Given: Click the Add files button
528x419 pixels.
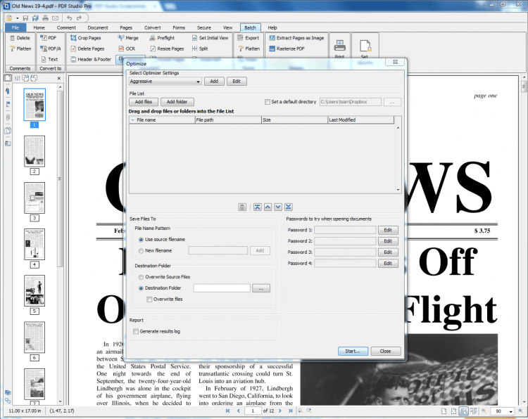Looking at the screenshot, I should (144, 102).
